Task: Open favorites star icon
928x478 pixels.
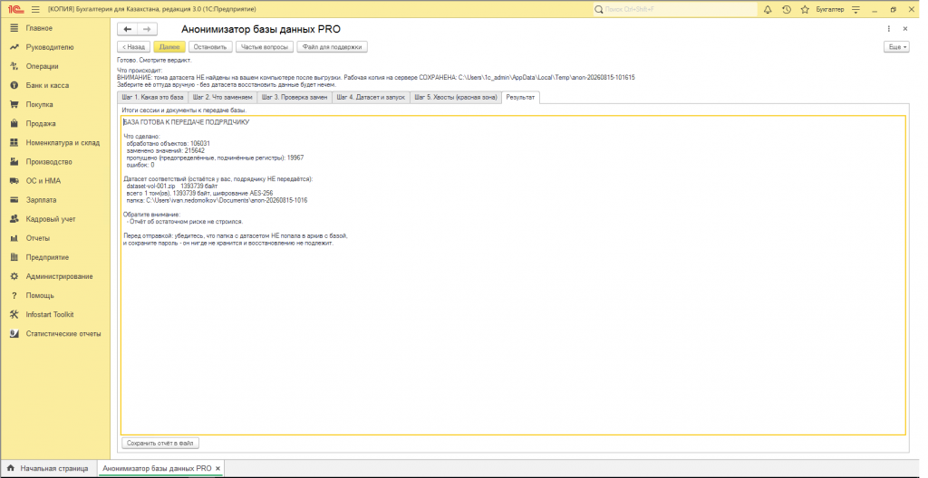Action: point(805,9)
